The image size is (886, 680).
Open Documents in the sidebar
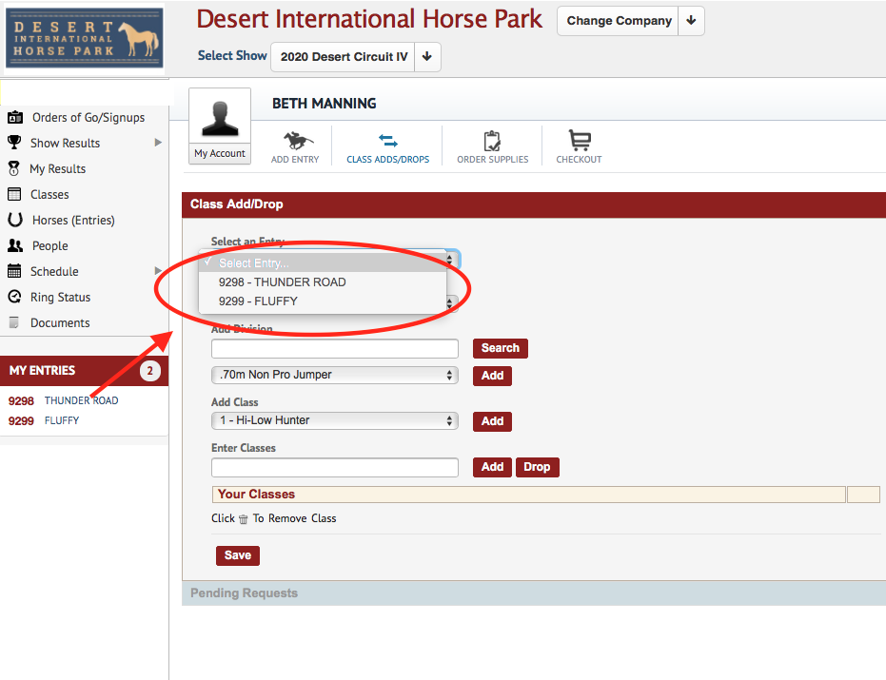[x=60, y=323]
